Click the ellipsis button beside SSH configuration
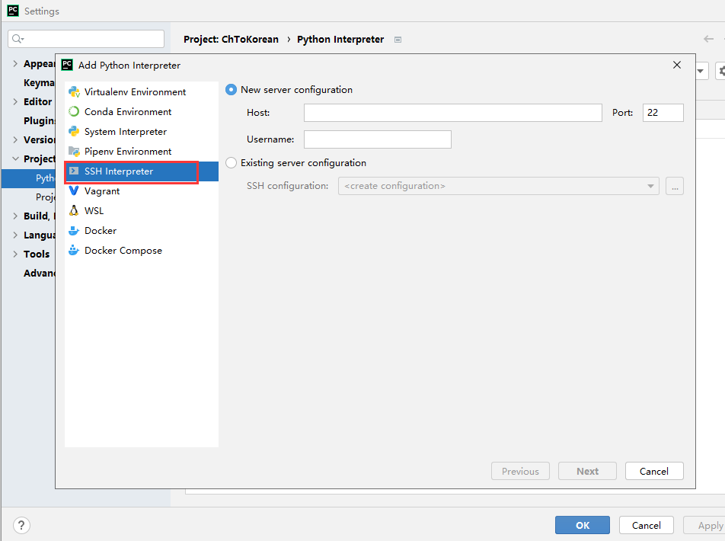725x541 pixels. pos(675,186)
